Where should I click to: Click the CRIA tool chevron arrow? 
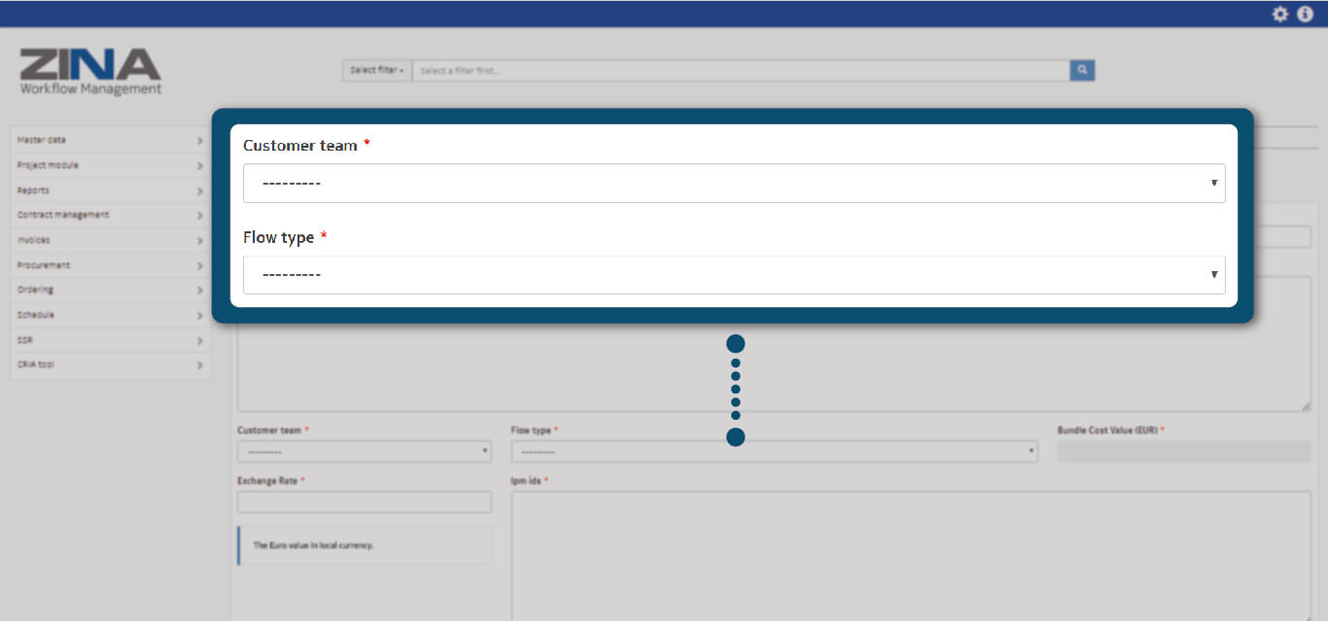(199, 365)
